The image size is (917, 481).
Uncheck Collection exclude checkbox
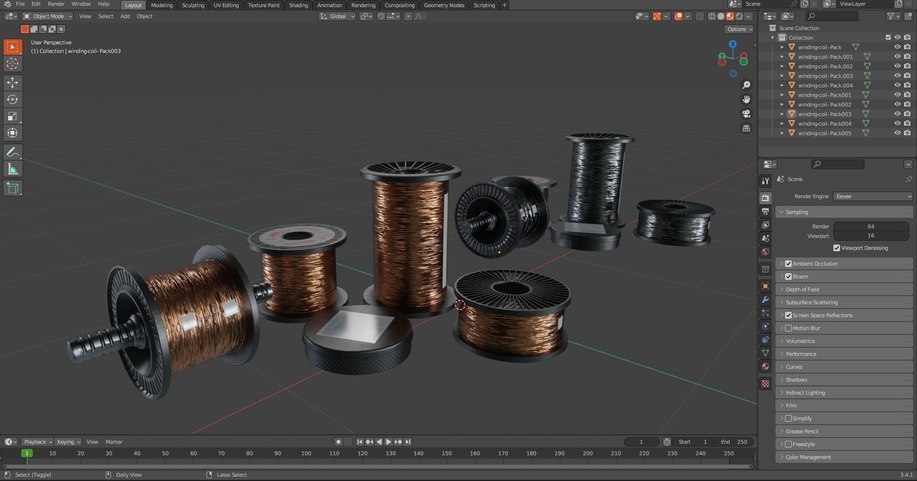[x=888, y=37]
